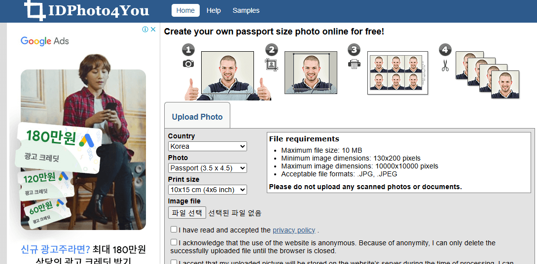Click the printer icon under step 3
This screenshot has width=537, height=264.
tap(354, 64)
